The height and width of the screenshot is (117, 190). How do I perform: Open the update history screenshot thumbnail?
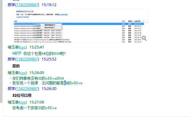(x=81, y=26)
